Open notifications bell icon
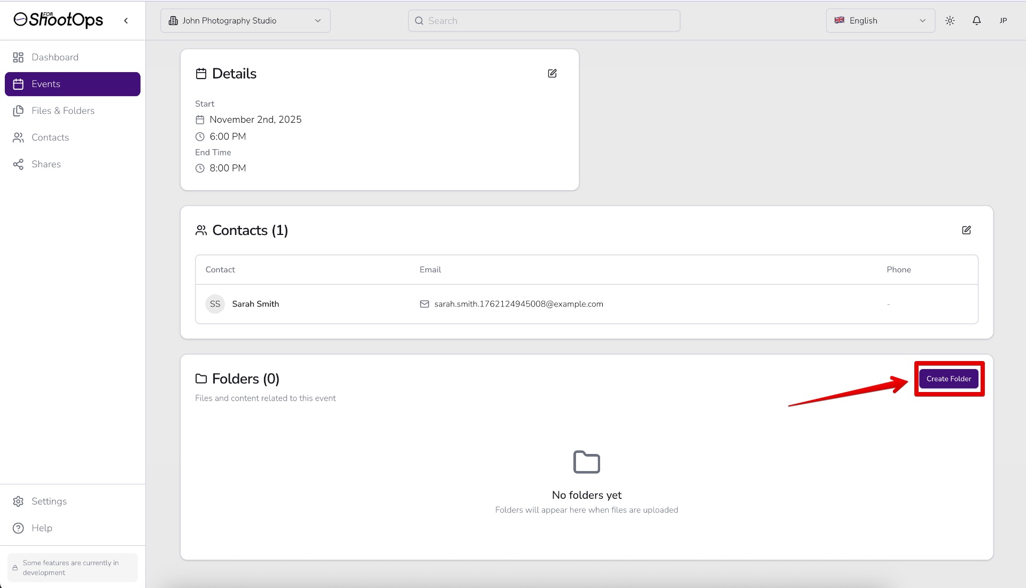1026x588 pixels. click(976, 21)
